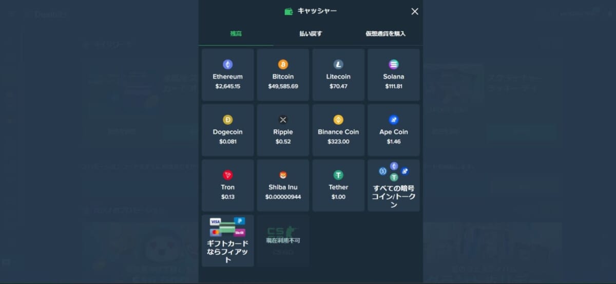Click the Ethereum name label

(227, 77)
